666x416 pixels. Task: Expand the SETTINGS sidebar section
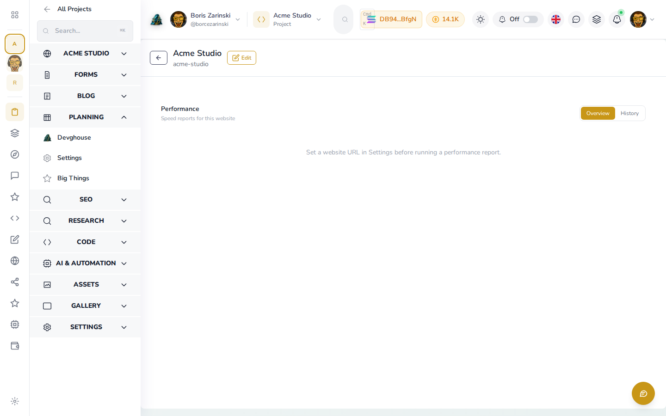pos(85,327)
